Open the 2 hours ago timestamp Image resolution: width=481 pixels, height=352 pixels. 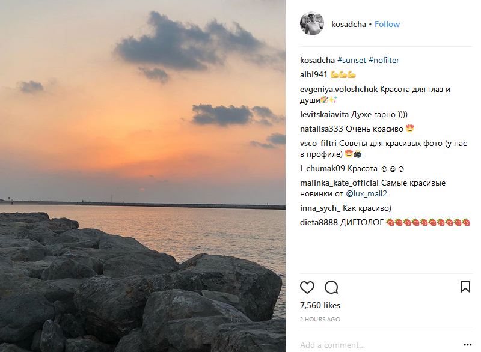320,319
